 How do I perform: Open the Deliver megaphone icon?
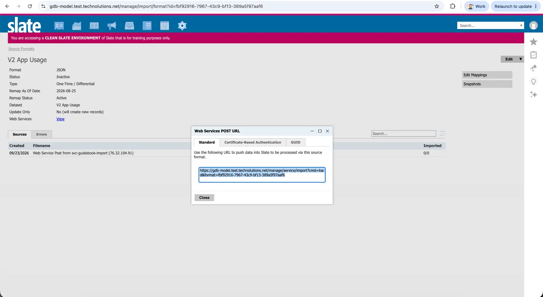point(112,26)
